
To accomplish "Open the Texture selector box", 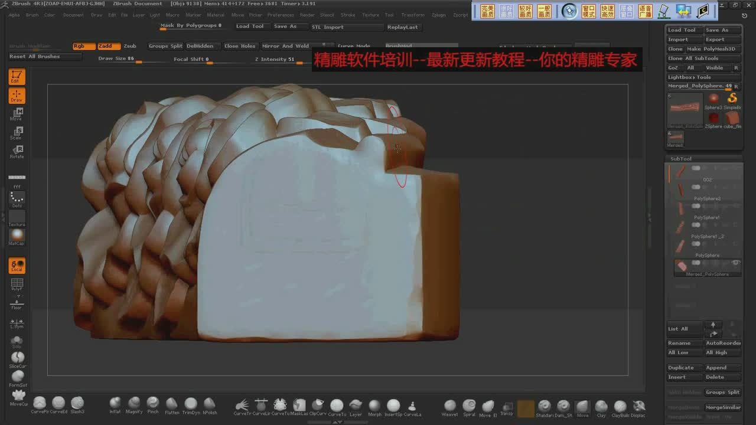I will pos(17,219).
